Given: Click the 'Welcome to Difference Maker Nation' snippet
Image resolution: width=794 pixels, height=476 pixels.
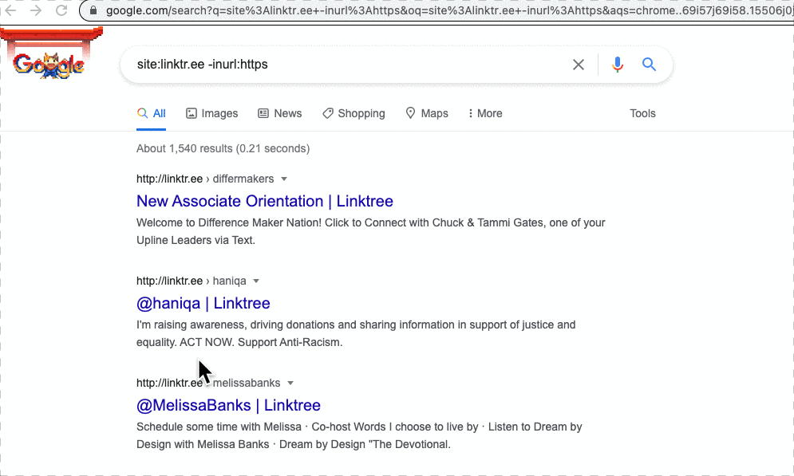Looking at the screenshot, I should tap(371, 232).
